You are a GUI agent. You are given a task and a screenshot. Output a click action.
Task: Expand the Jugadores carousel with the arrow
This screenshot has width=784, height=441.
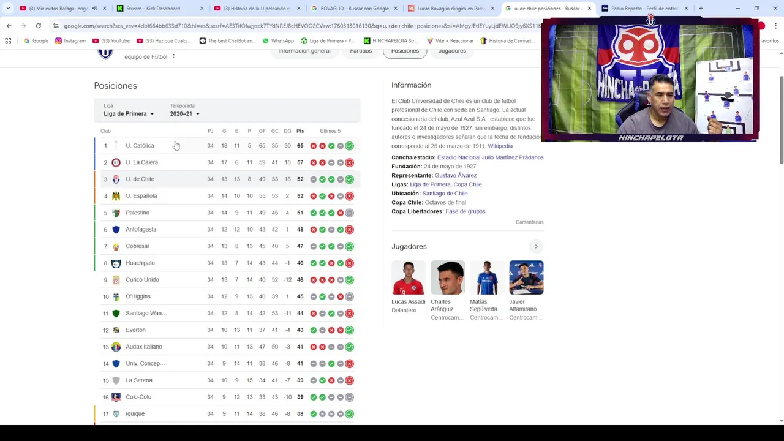pyautogui.click(x=536, y=246)
